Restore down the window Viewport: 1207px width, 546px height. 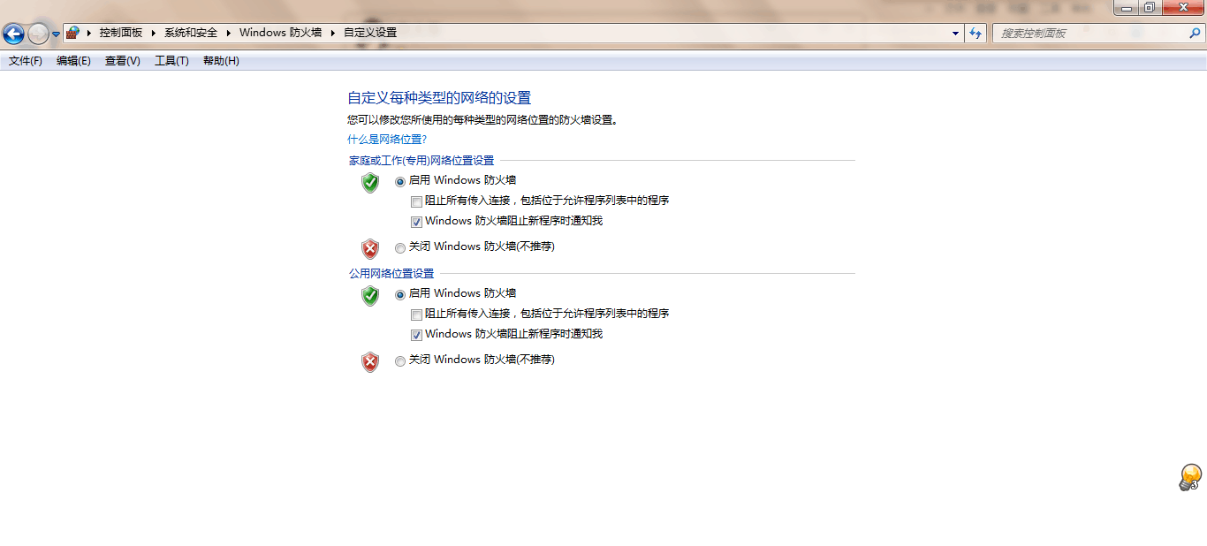click(x=1149, y=7)
